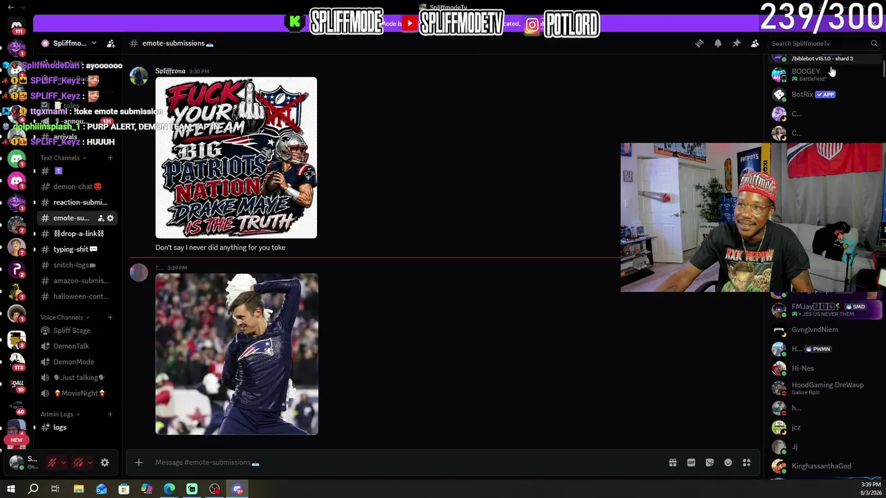
Task: Click the Search SpliffmodeTv field
Action: point(824,44)
